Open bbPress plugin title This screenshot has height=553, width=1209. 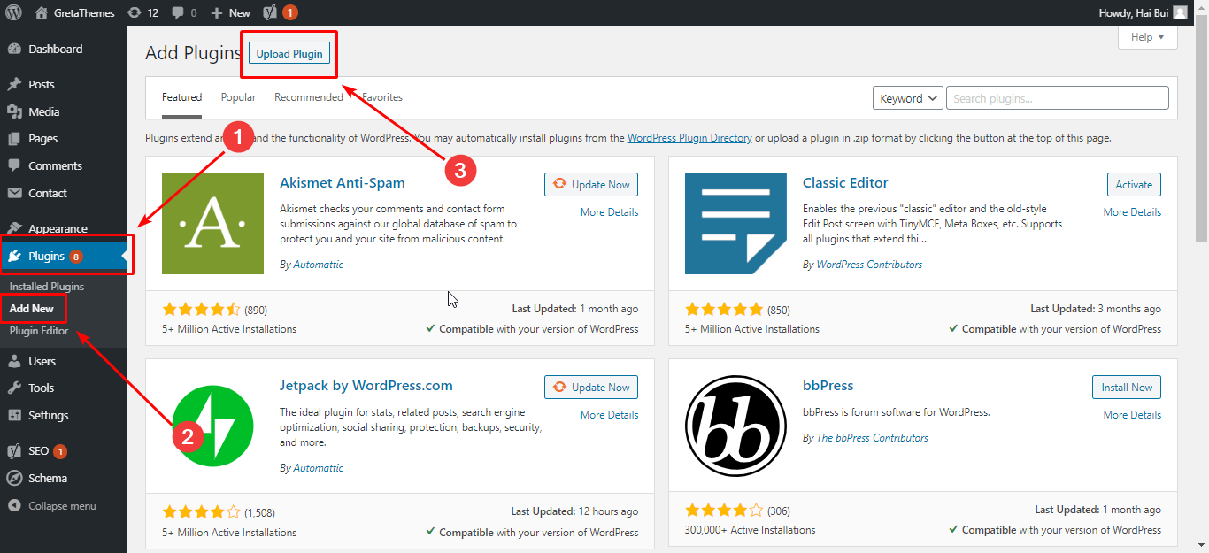tap(828, 386)
